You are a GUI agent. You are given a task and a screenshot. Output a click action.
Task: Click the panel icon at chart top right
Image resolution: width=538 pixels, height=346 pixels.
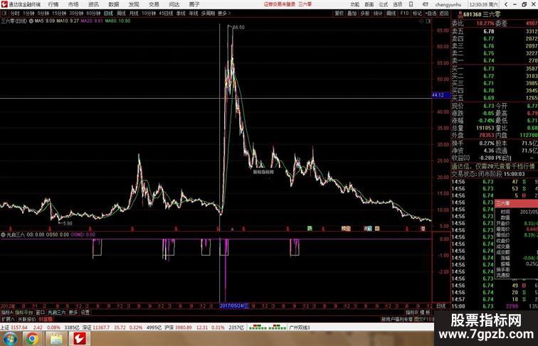click(428, 21)
